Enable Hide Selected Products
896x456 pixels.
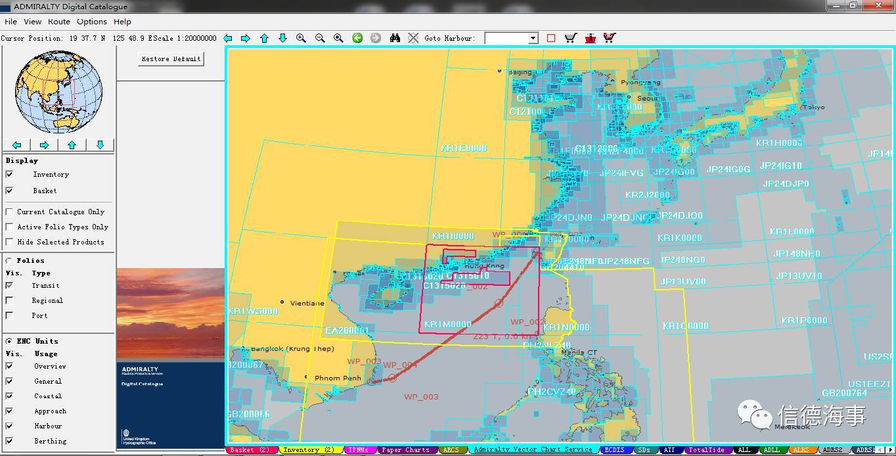pos(9,242)
